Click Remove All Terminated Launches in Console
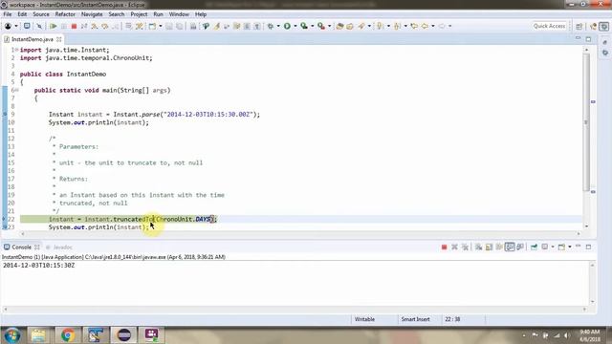Viewport: 612px width, 344px height. tap(465, 247)
